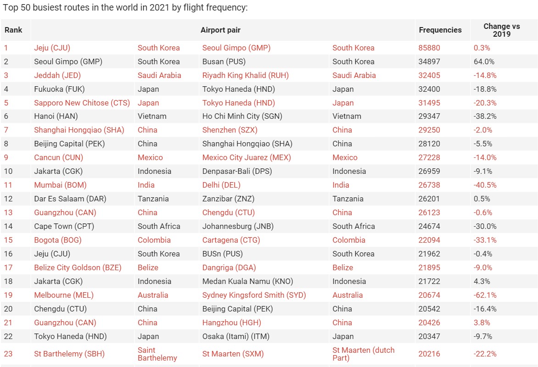
Task: Open the Sydney Kingsford Smith (SYD) link
Action: [254, 295]
